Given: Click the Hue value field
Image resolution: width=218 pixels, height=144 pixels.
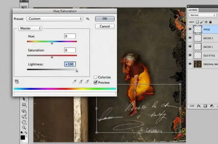Looking at the screenshot, I should click(70, 36).
